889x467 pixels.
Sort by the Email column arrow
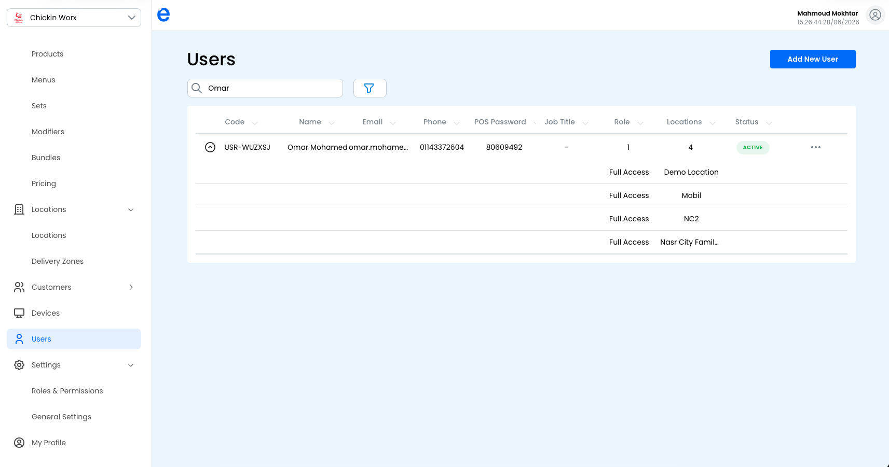coord(393,123)
